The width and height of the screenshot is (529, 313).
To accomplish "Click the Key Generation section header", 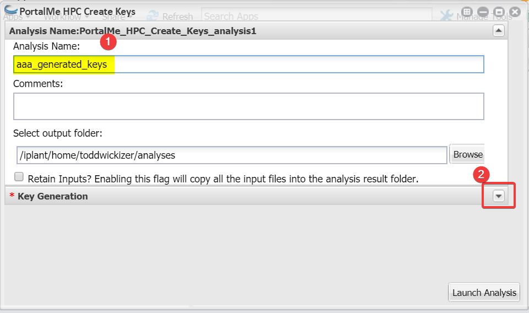I will click(256, 196).
